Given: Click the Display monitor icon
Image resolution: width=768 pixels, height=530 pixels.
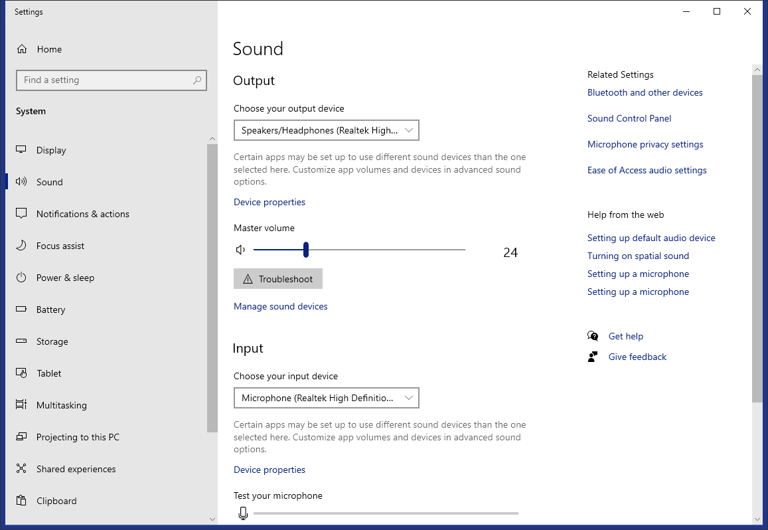Looking at the screenshot, I should (21, 149).
